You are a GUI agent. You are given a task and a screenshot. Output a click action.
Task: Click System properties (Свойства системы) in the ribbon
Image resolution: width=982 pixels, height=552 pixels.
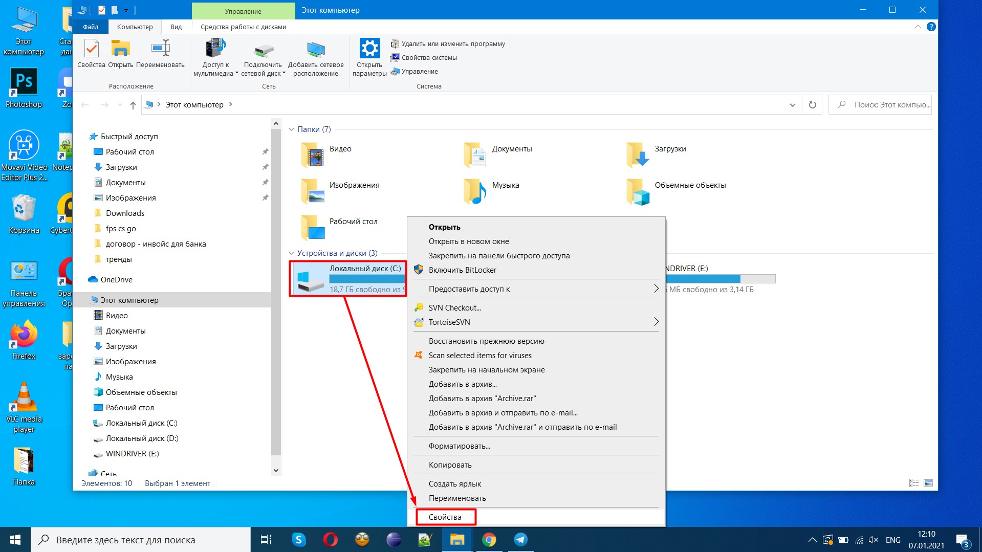[429, 58]
